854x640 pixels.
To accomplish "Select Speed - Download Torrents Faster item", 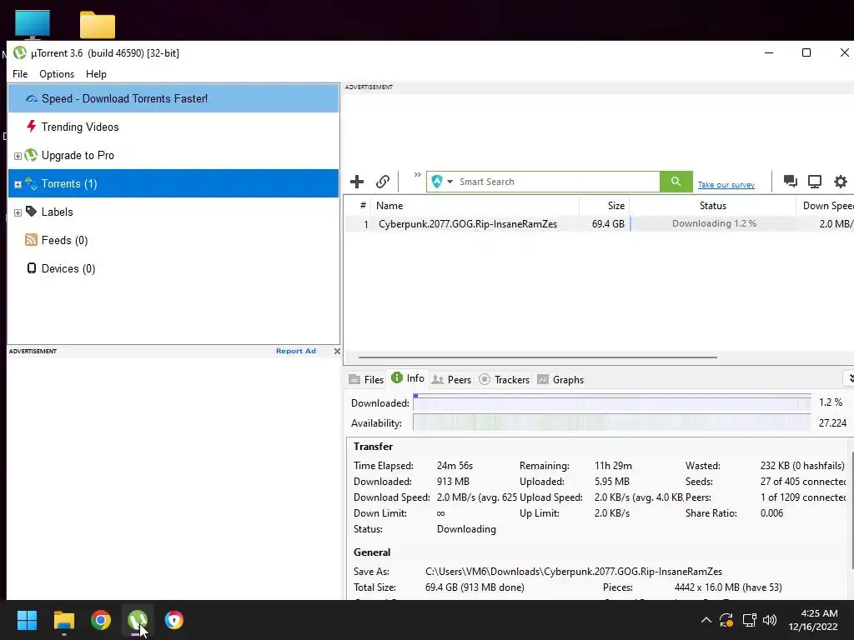I will [173, 98].
